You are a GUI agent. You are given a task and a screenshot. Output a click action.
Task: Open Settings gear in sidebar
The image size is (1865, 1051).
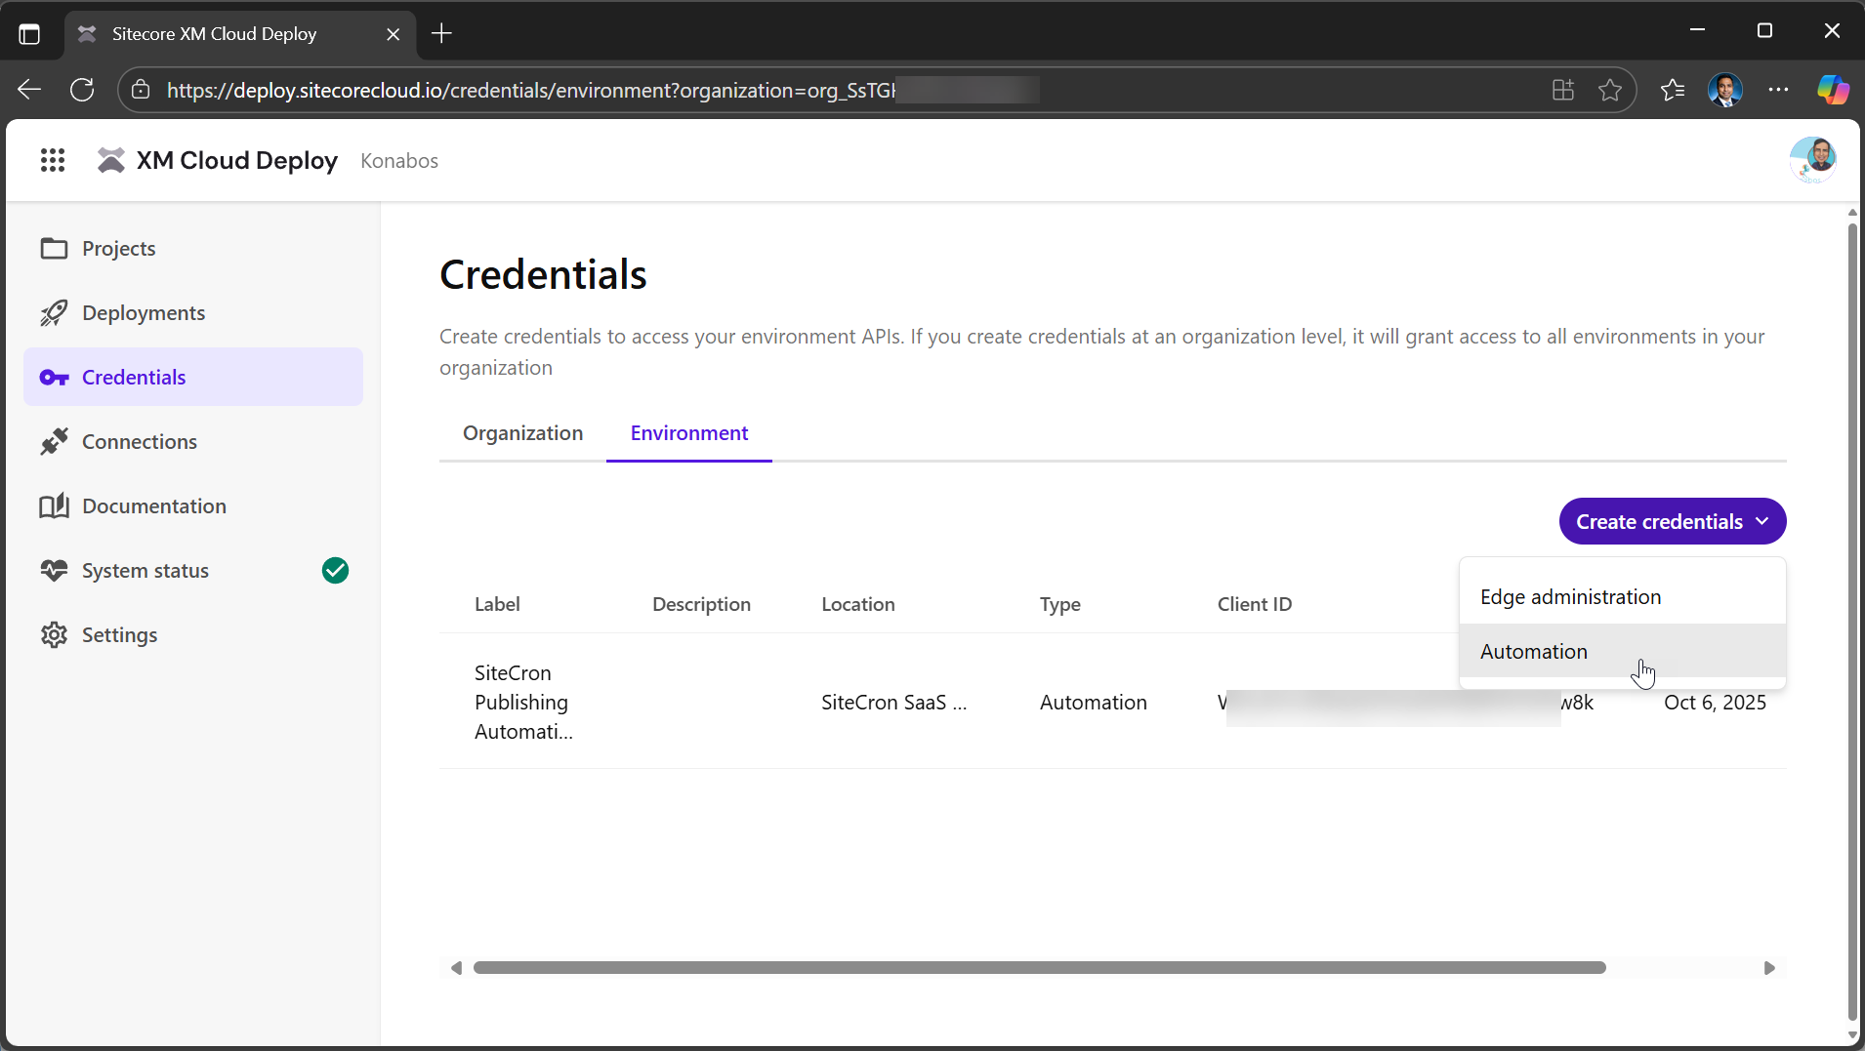tap(54, 635)
